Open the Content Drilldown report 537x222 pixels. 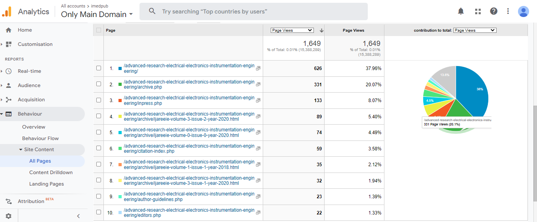(x=51, y=173)
